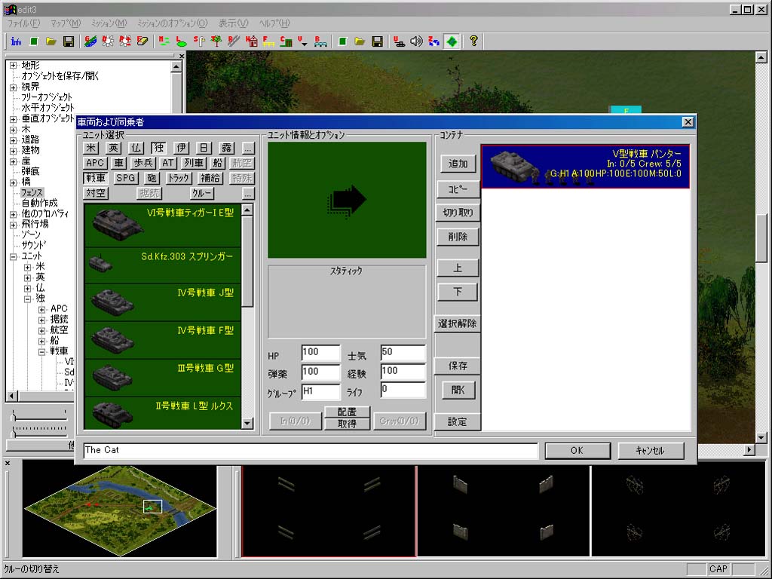
Task: Click the HP value input field
Action: 320,353
